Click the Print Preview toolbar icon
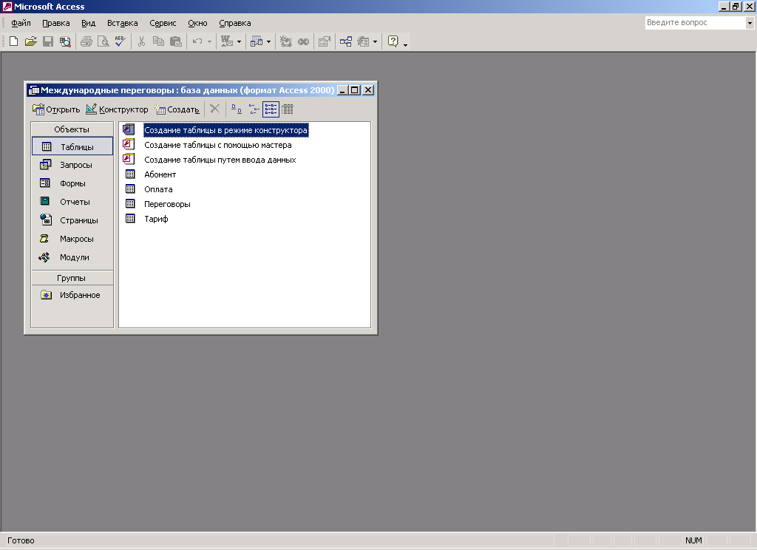 click(x=103, y=41)
